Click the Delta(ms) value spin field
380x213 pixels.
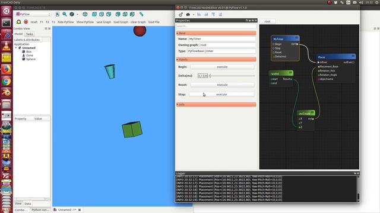point(203,76)
